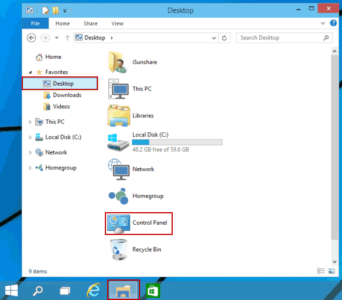Open the address bar history dropdown

tap(214, 38)
